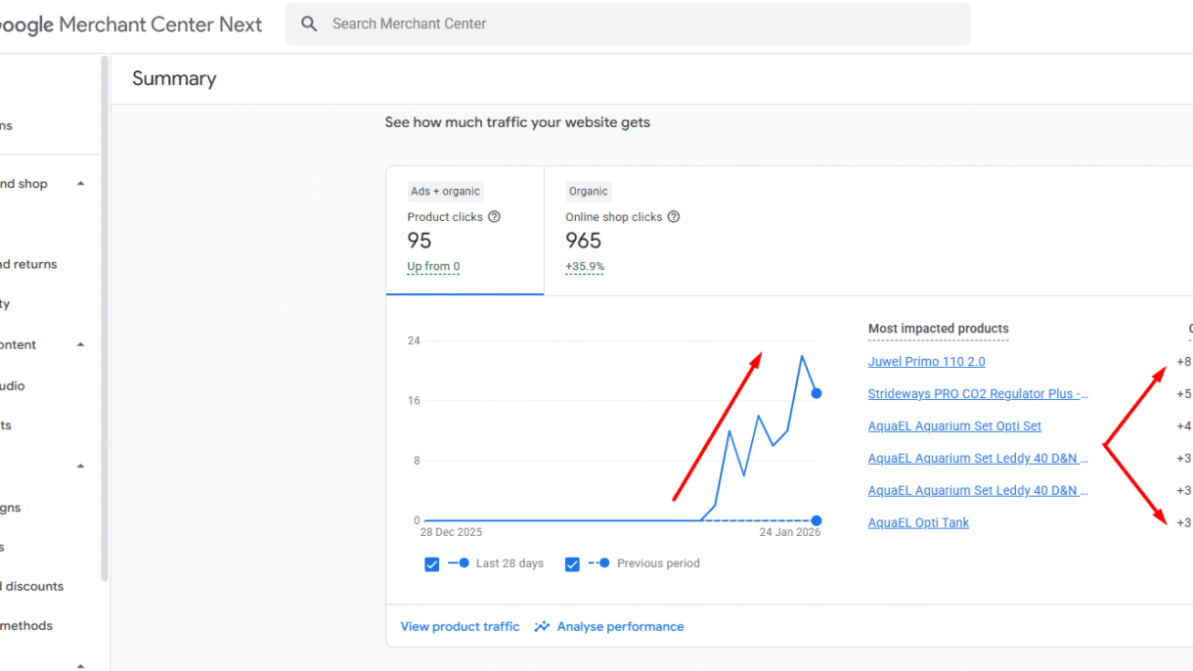Open the AquaEL Aquarium Set Opti Set link

click(x=954, y=426)
